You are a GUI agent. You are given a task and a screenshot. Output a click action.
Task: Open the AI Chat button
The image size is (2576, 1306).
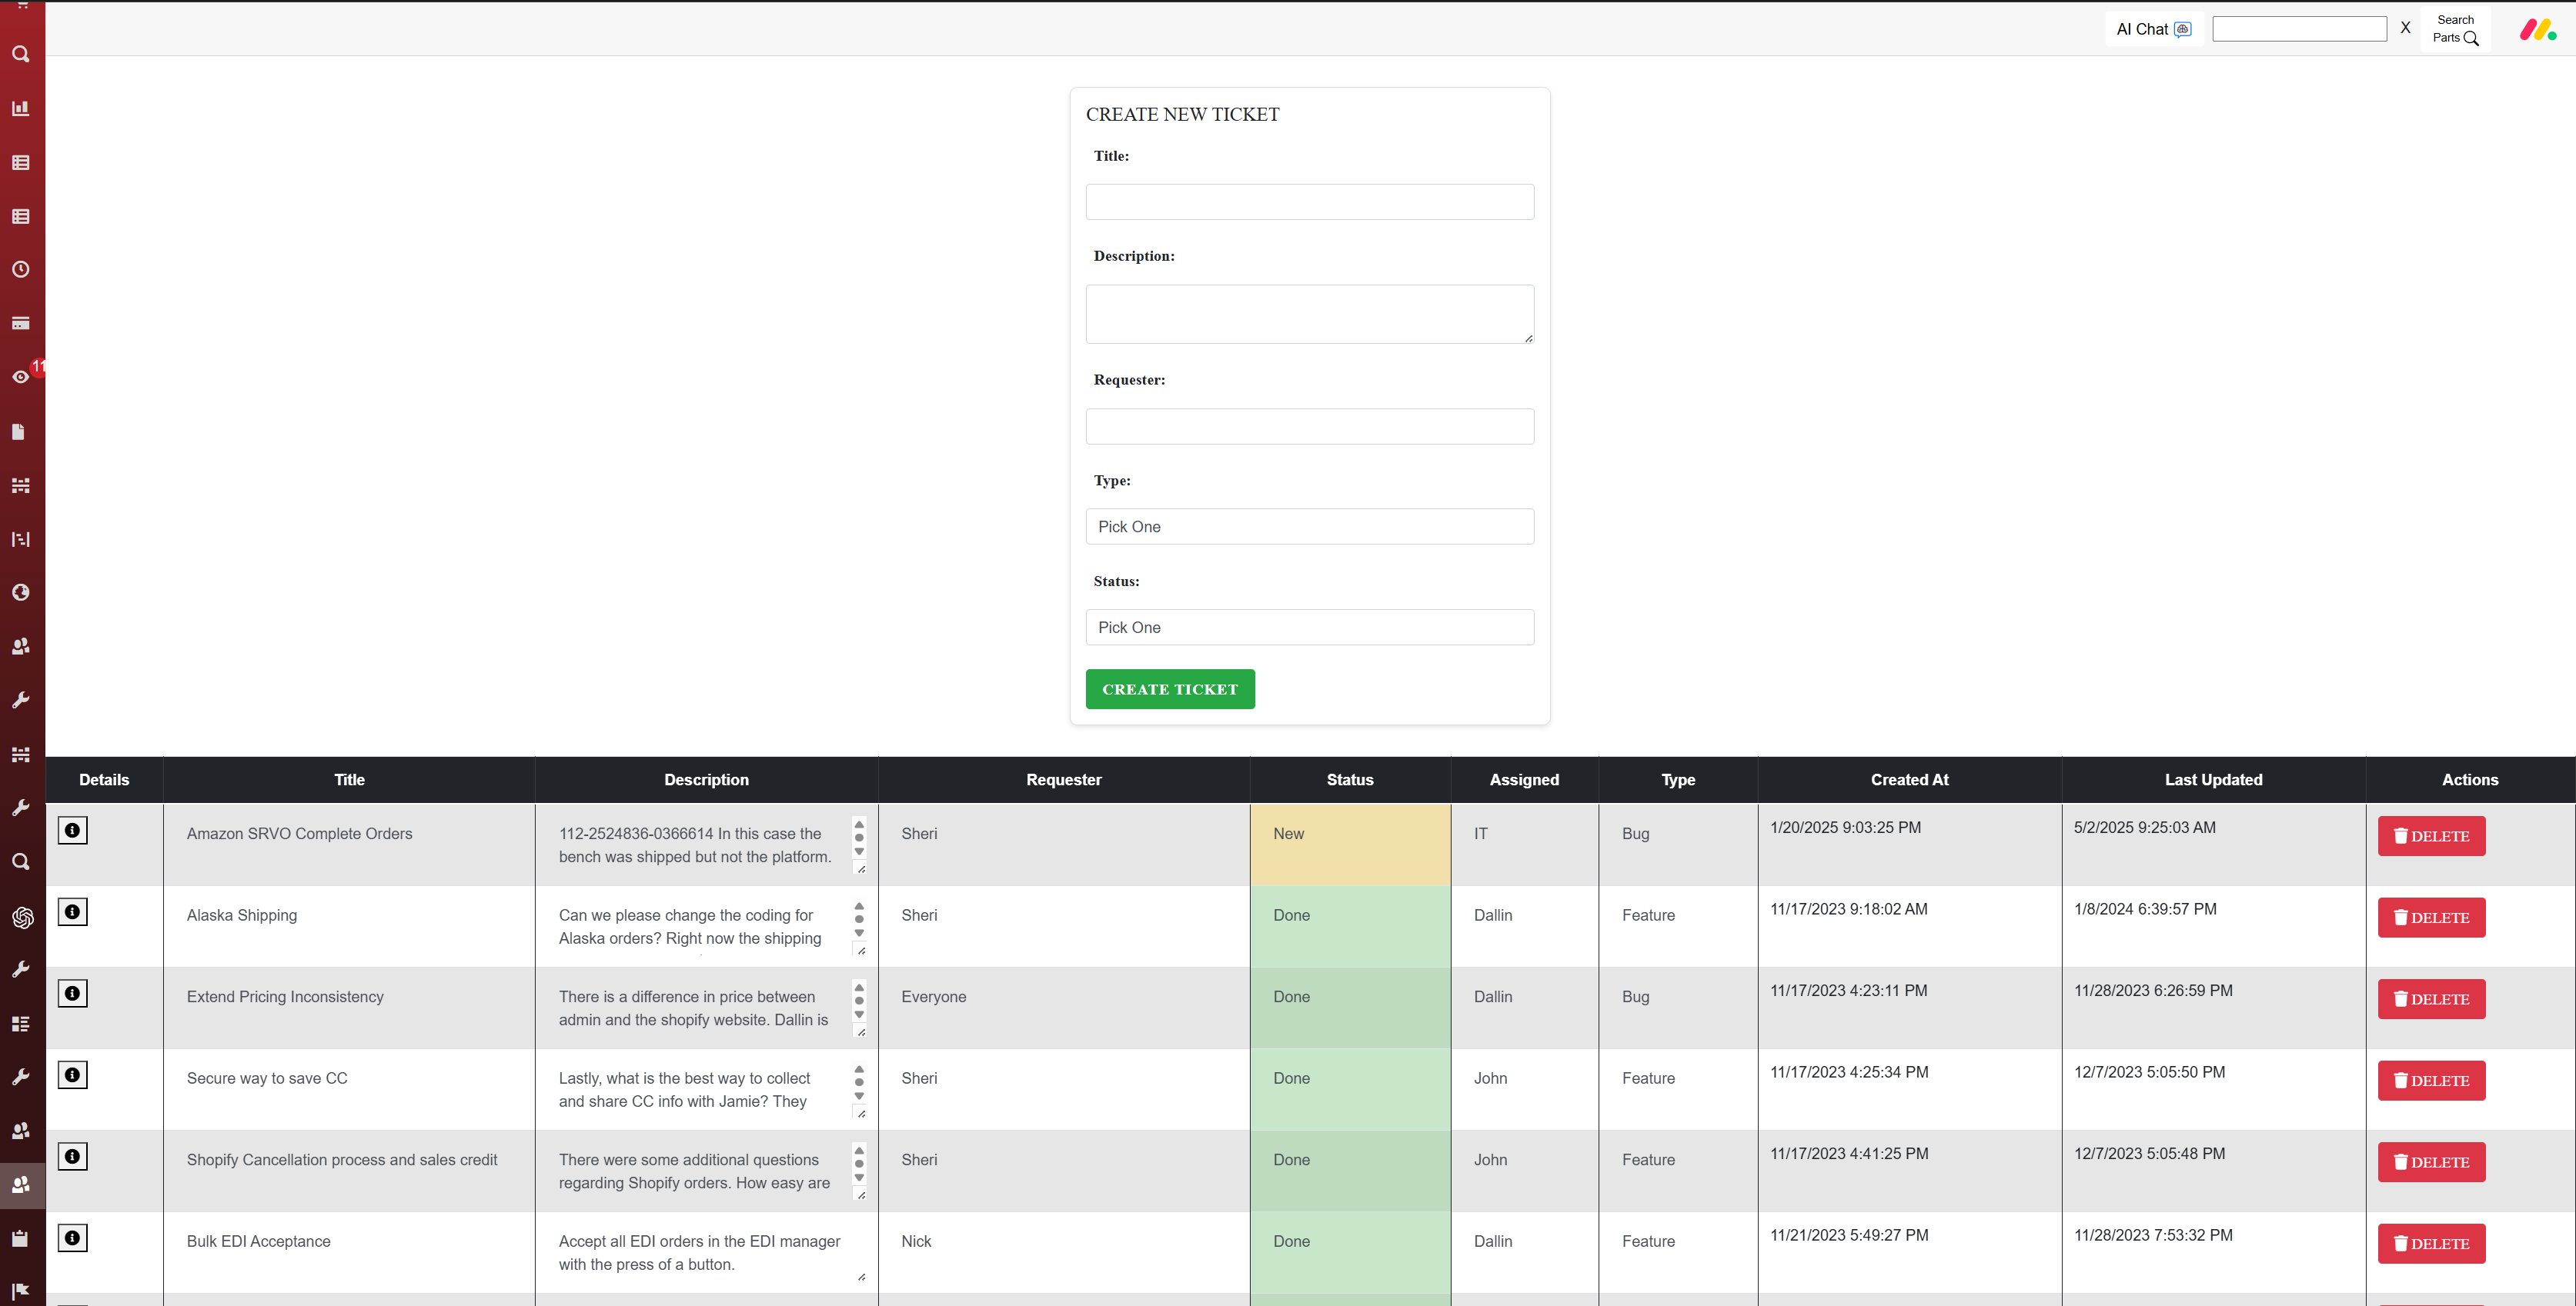click(2152, 29)
